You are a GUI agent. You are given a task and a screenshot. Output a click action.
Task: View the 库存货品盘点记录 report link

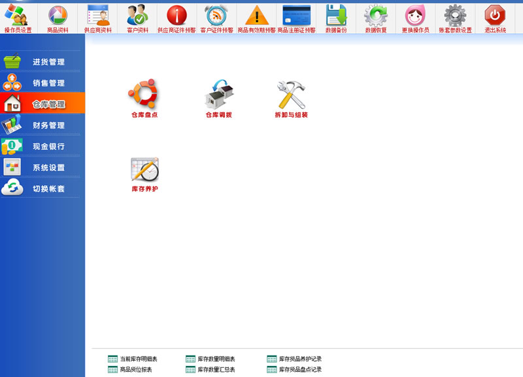pos(299,370)
